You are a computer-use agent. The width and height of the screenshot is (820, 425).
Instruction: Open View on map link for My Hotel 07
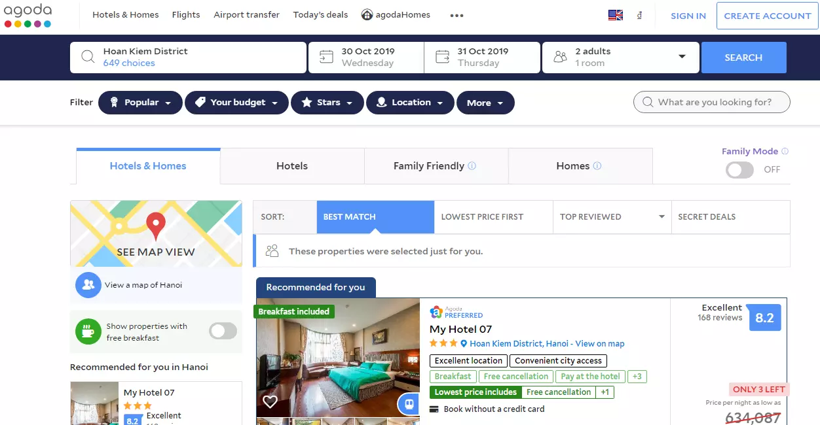pyautogui.click(x=600, y=344)
